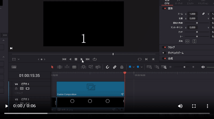The height and width of the screenshot is (119, 214).
Task: Adjust the timeline zoom slider handle
Action: 184,67
